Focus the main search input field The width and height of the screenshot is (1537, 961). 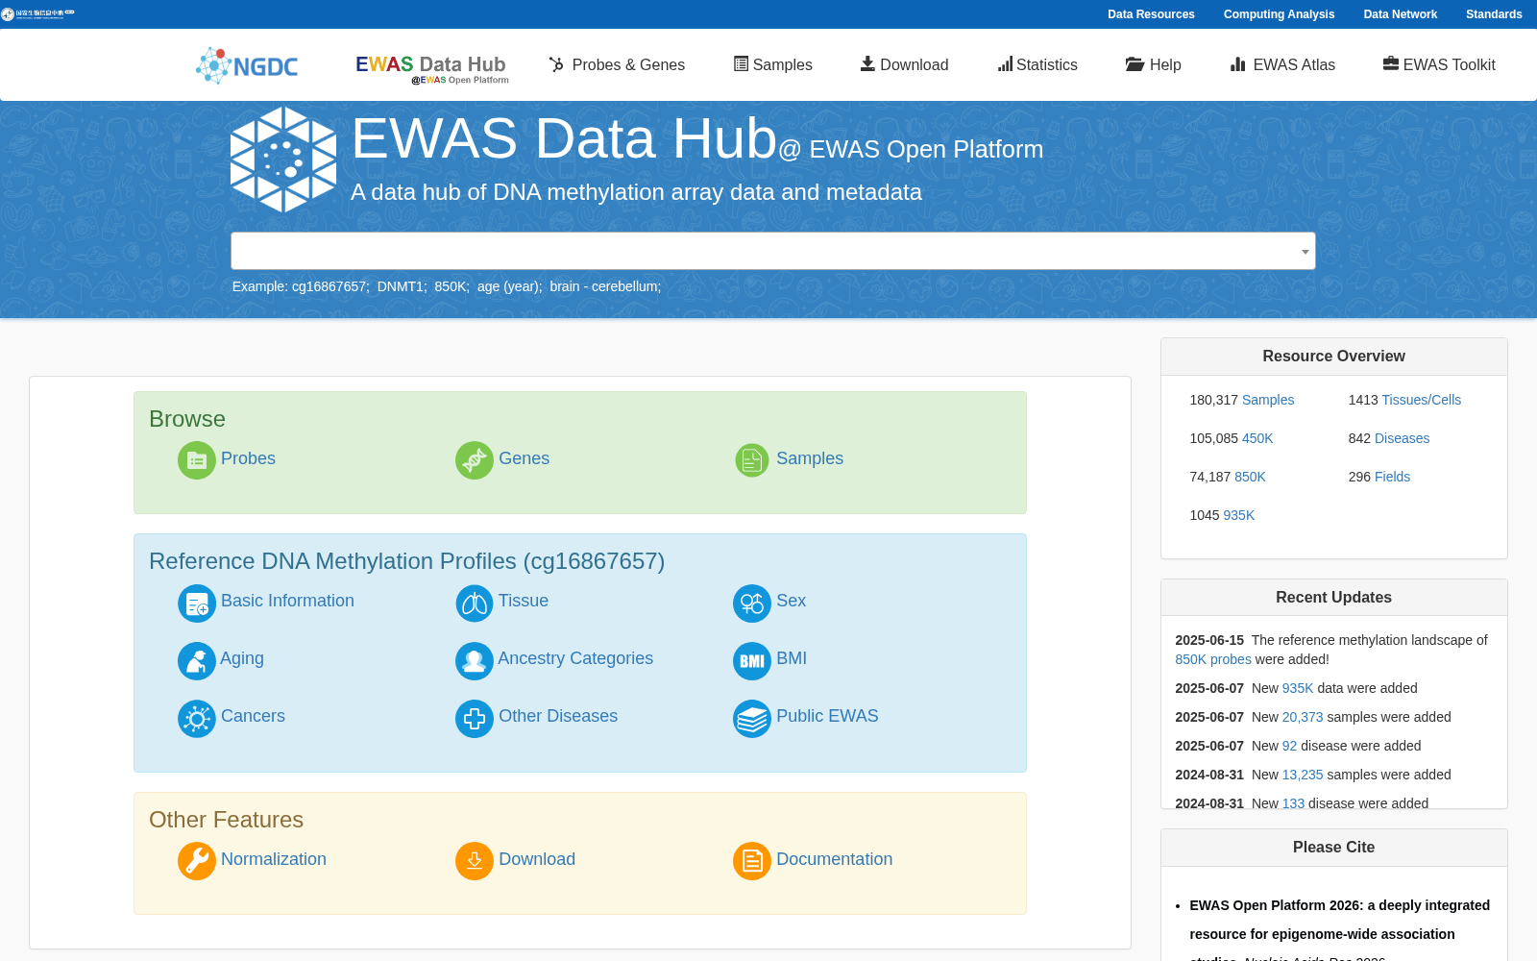pos(772,251)
